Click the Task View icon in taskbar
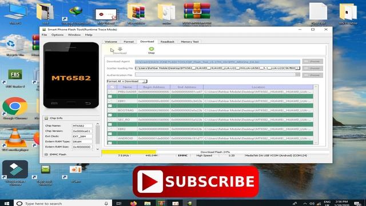This screenshot has width=366, height=206. [x=119, y=203]
